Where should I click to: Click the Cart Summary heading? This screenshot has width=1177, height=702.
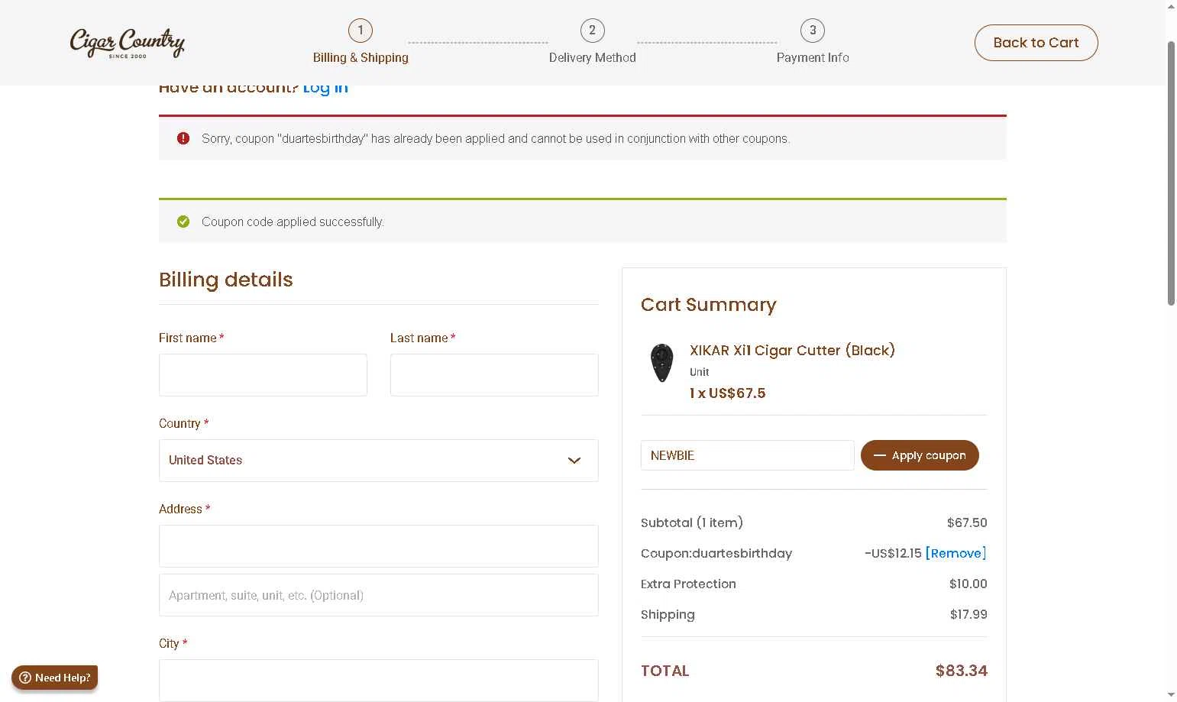pos(709,305)
